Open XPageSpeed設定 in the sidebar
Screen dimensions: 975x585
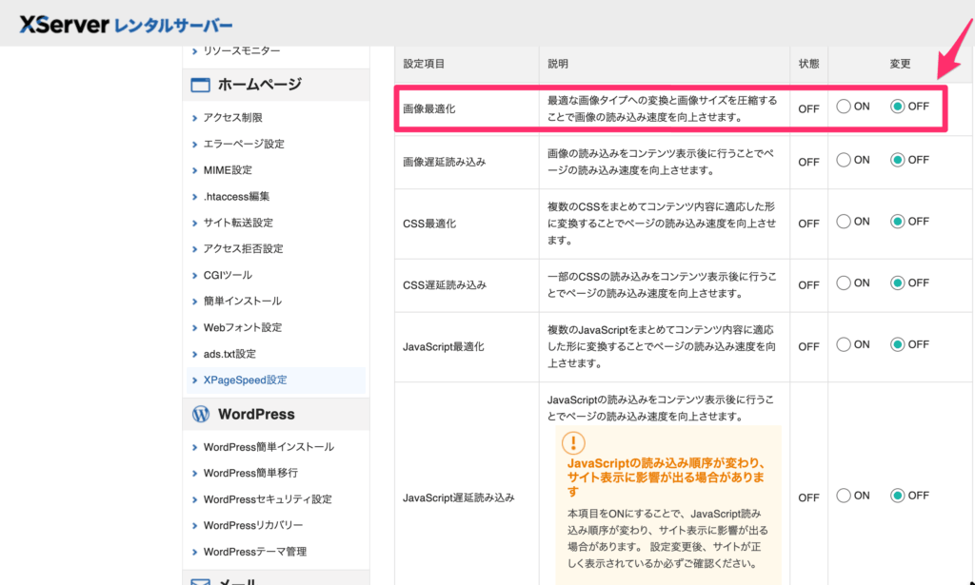(245, 380)
